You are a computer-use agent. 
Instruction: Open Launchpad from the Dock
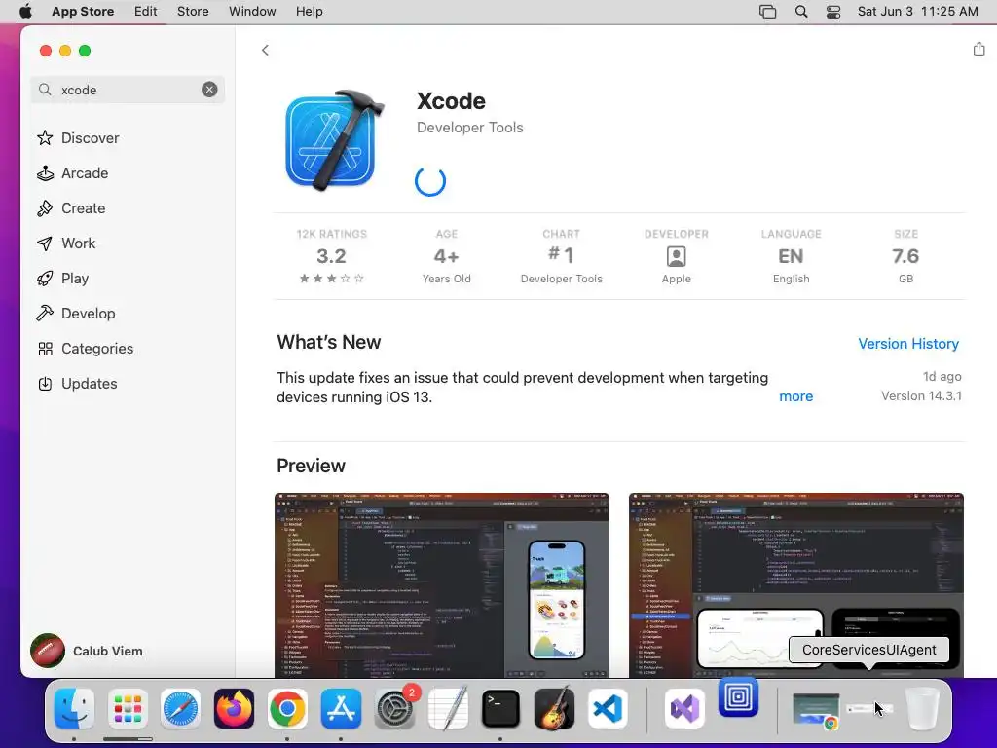(128, 709)
